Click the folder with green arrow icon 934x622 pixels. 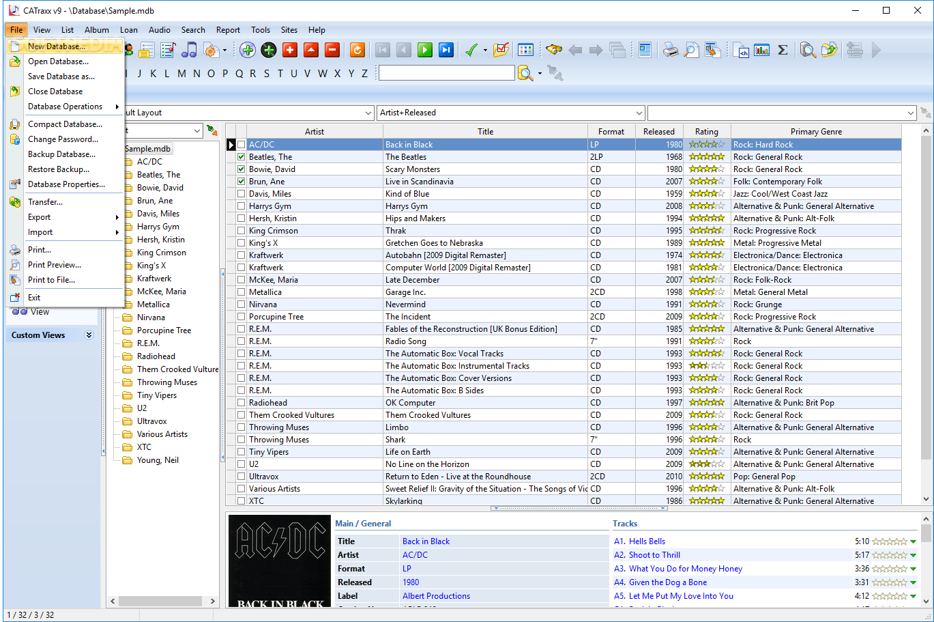(x=829, y=50)
